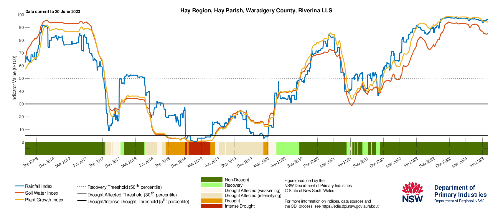Click the Dec 2021 x-axis label
The height and width of the screenshot is (212, 503).
coord(377,162)
